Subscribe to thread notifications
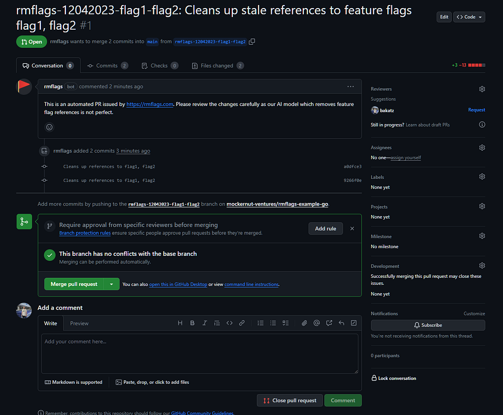503x415 pixels. pyautogui.click(x=428, y=325)
